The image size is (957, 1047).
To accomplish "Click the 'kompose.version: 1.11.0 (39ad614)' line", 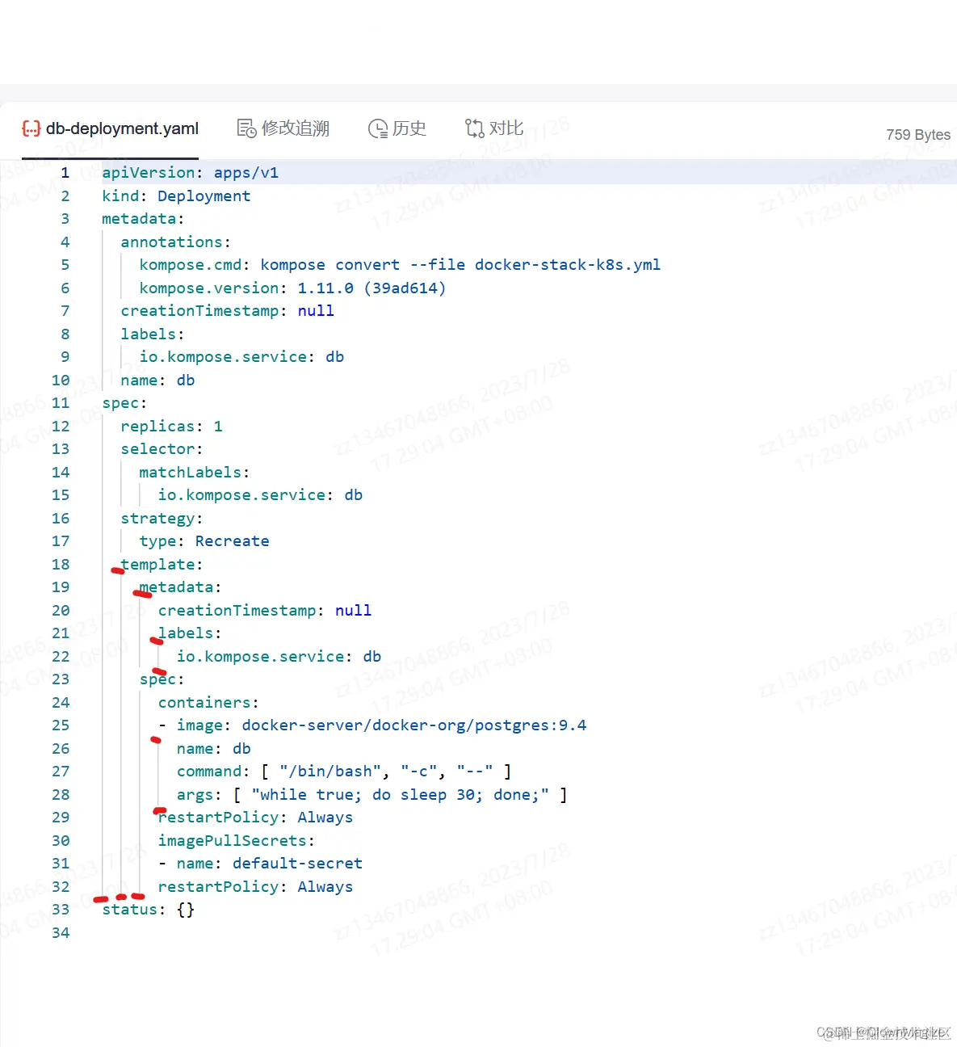I will click(x=292, y=288).
